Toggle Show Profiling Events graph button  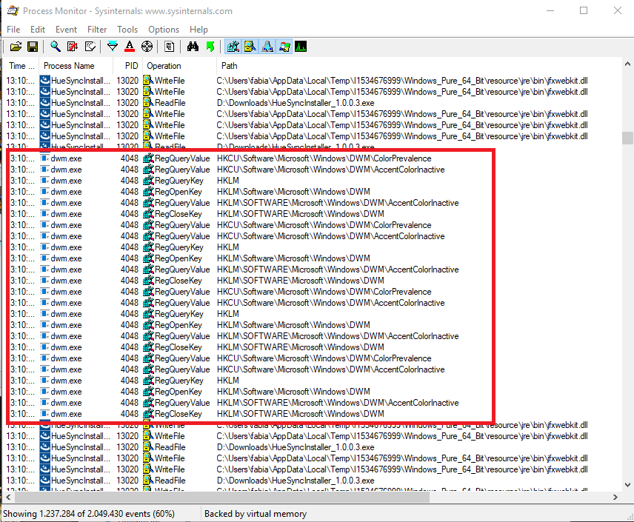click(x=301, y=47)
